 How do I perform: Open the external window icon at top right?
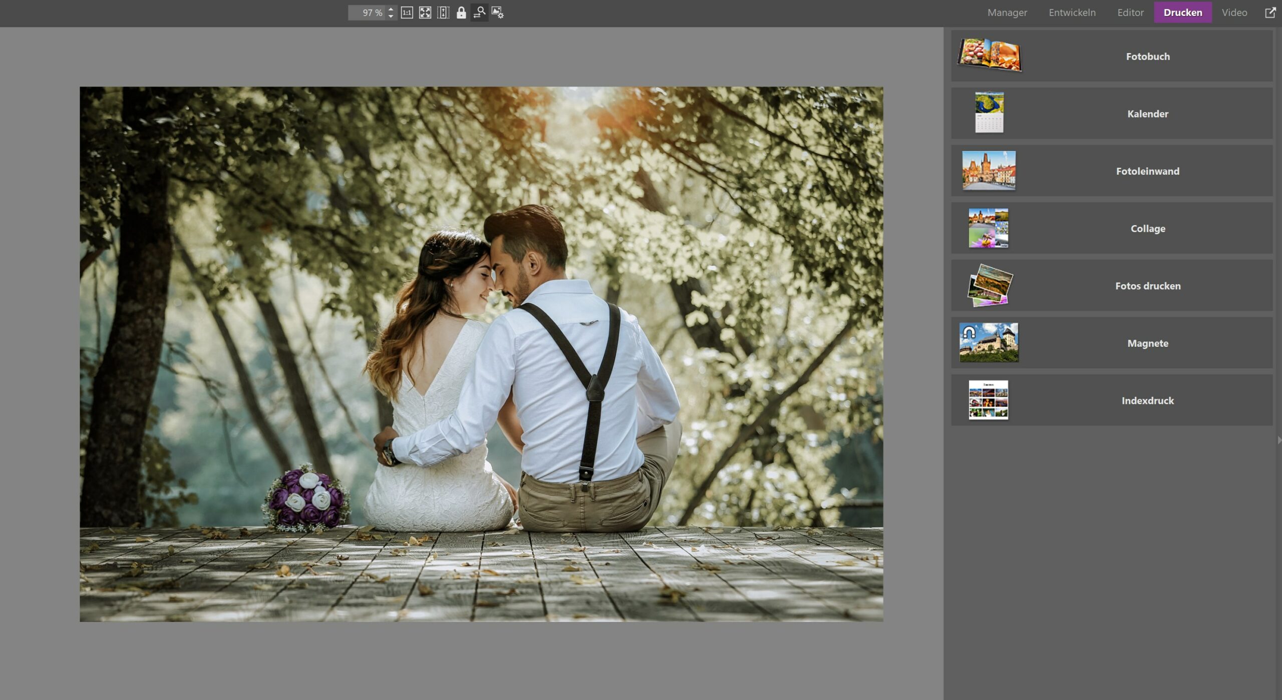point(1270,13)
